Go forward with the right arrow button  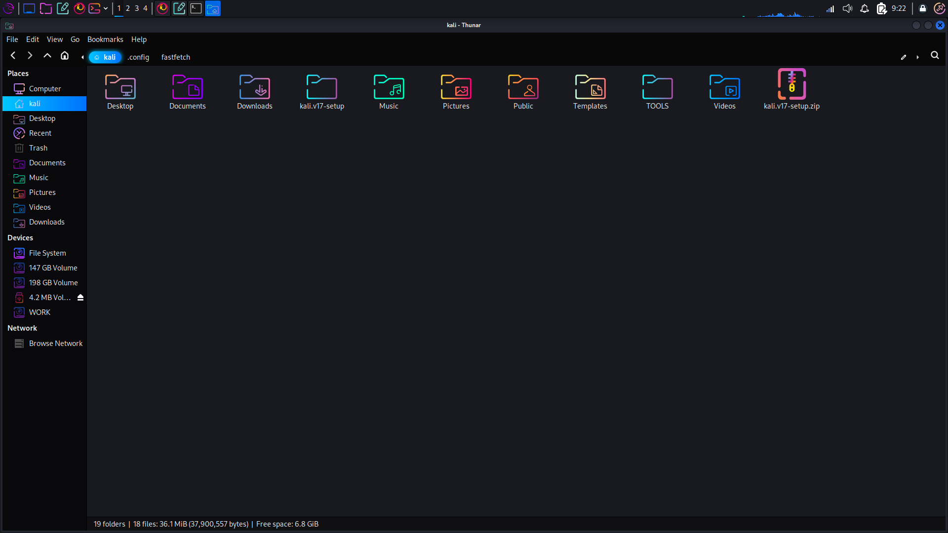click(30, 56)
